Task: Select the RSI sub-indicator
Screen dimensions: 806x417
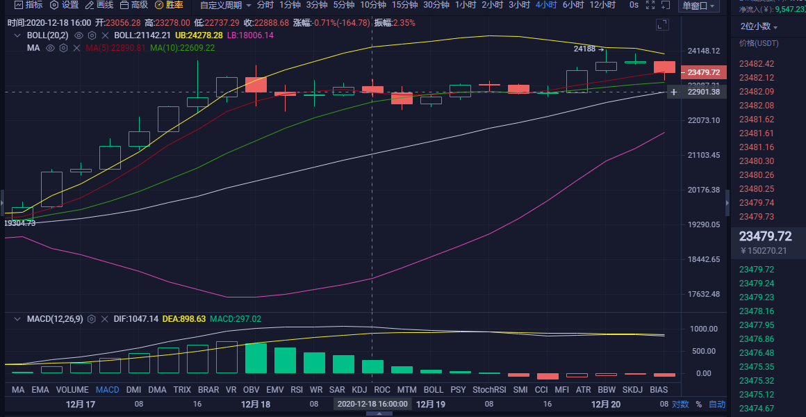Action: tap(297, 390)
